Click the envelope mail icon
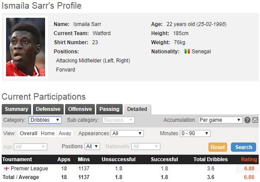The width and height of the screenshot is (260, 182). pyautogui.click(x=255, y=120)
